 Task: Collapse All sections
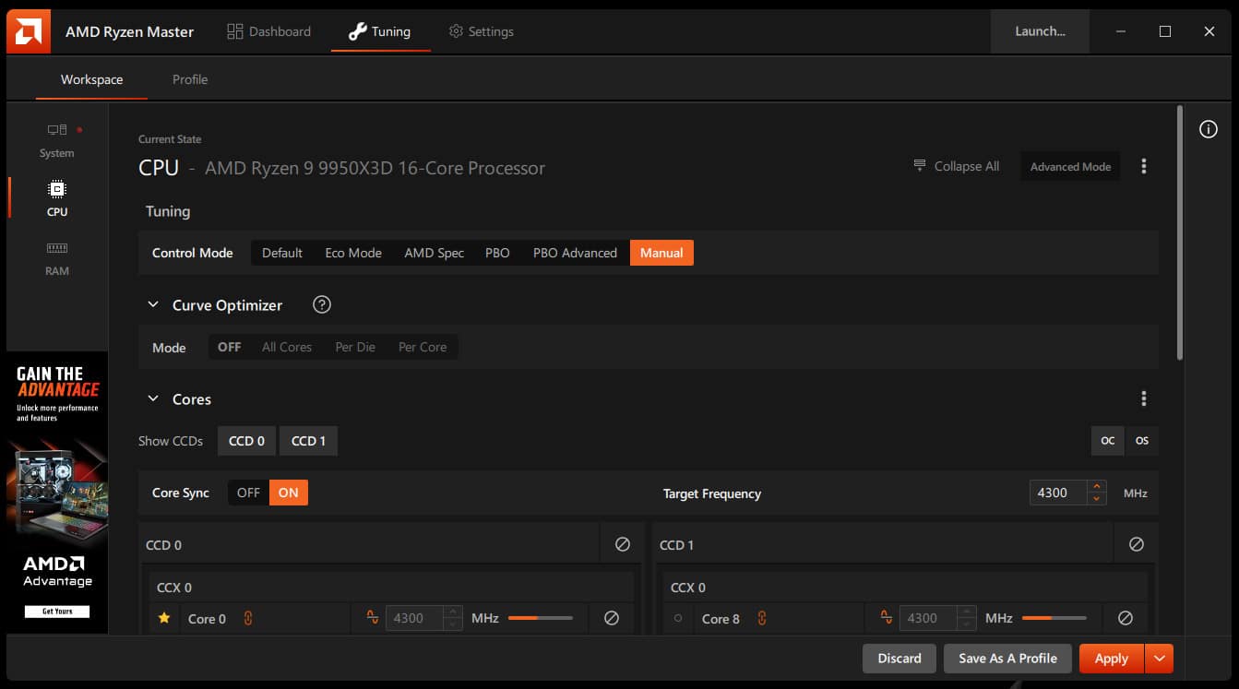[x=957, y=166]
